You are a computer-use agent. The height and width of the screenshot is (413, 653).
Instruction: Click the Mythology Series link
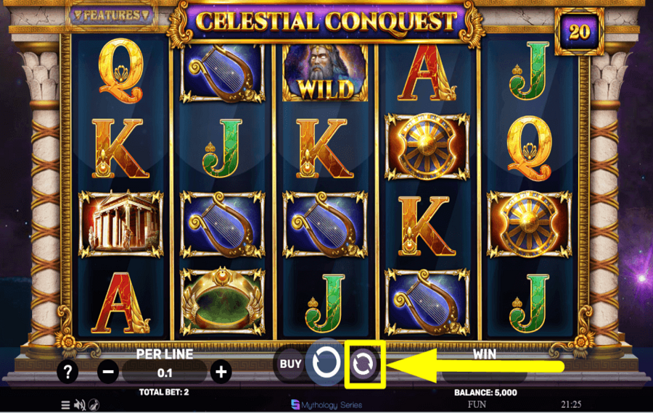pos(332,405)
